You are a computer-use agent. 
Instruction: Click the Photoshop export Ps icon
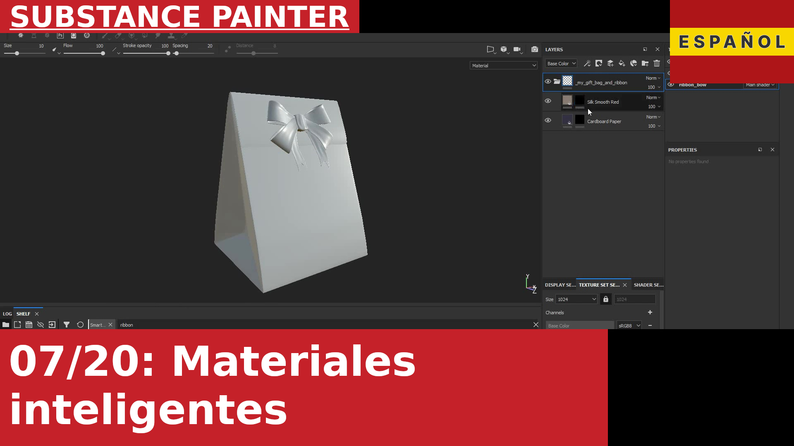point(60,36)
